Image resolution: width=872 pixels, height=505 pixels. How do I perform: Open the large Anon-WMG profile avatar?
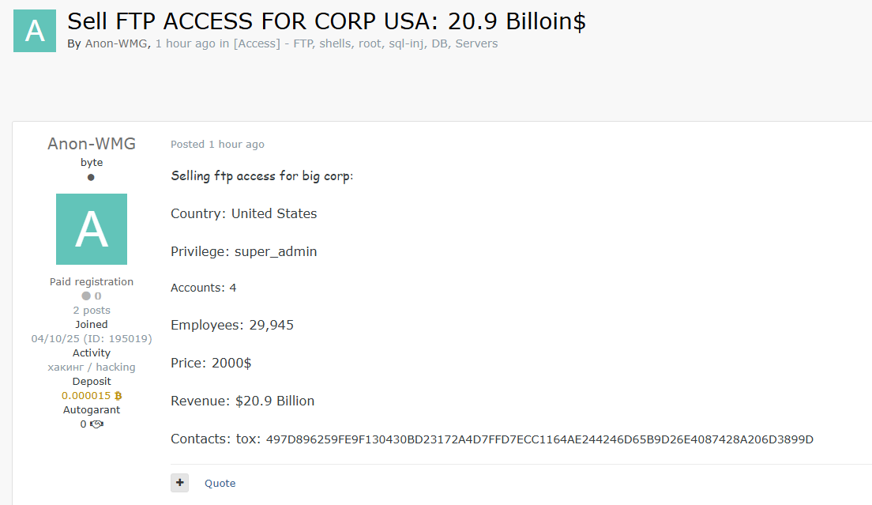pyautogui.click(x=92, y=229)
